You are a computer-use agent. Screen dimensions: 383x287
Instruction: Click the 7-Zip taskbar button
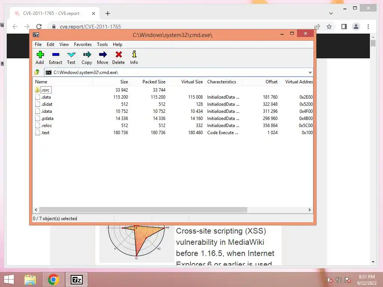point(76,280)
